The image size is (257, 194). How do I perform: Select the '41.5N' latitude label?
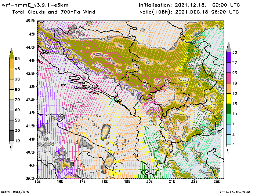coord(30,126)
